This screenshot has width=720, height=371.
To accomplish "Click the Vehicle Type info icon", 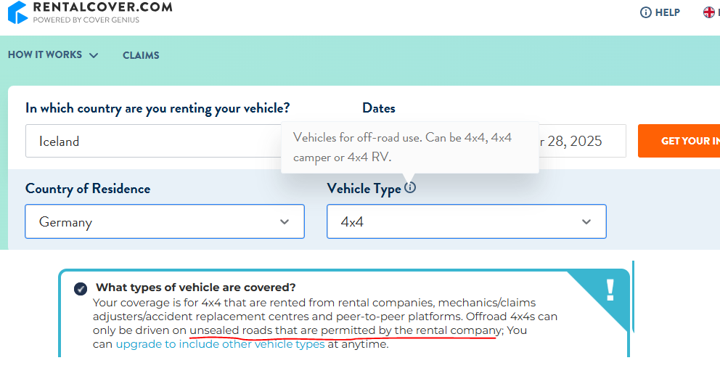I will (x=410, y=187).
